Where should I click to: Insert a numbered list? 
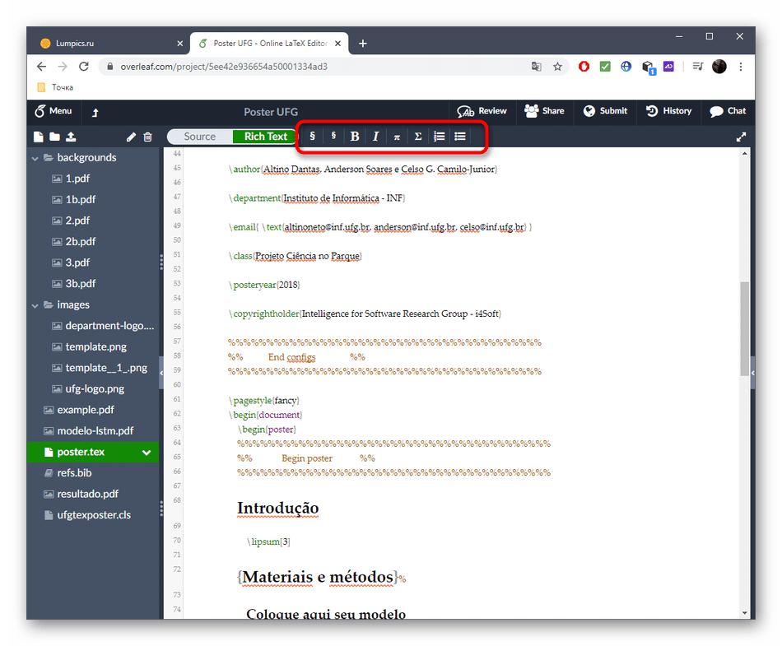[x=440, y=137]
